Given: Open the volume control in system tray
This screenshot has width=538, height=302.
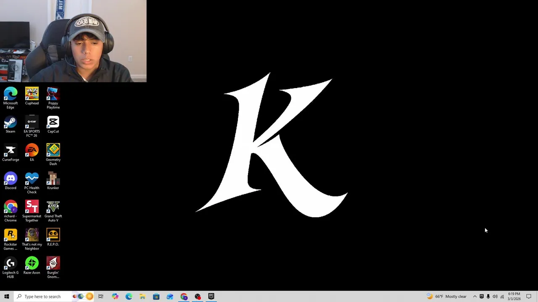Looking at the screenshot, I should (495, 297).
